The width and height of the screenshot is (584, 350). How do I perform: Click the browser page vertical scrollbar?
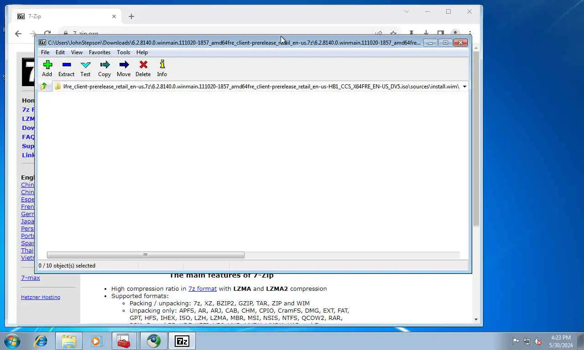pyautogui.click(x=476, y=139)
